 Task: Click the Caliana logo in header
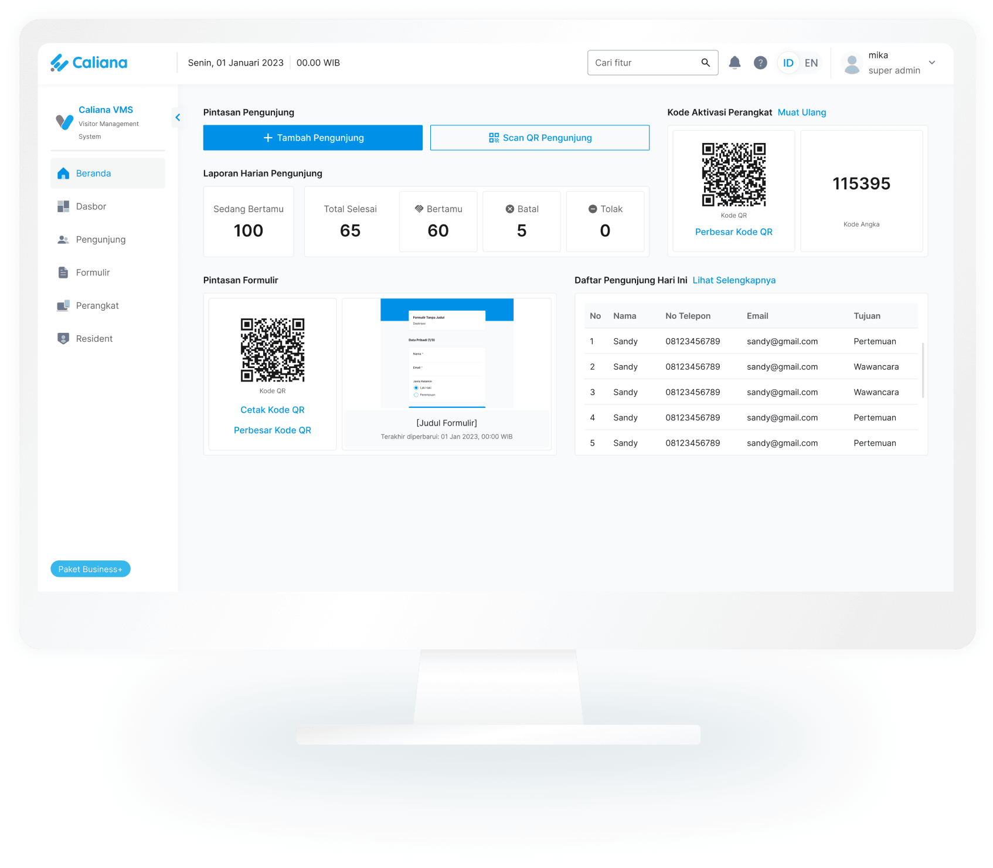(x=89, y=63)
